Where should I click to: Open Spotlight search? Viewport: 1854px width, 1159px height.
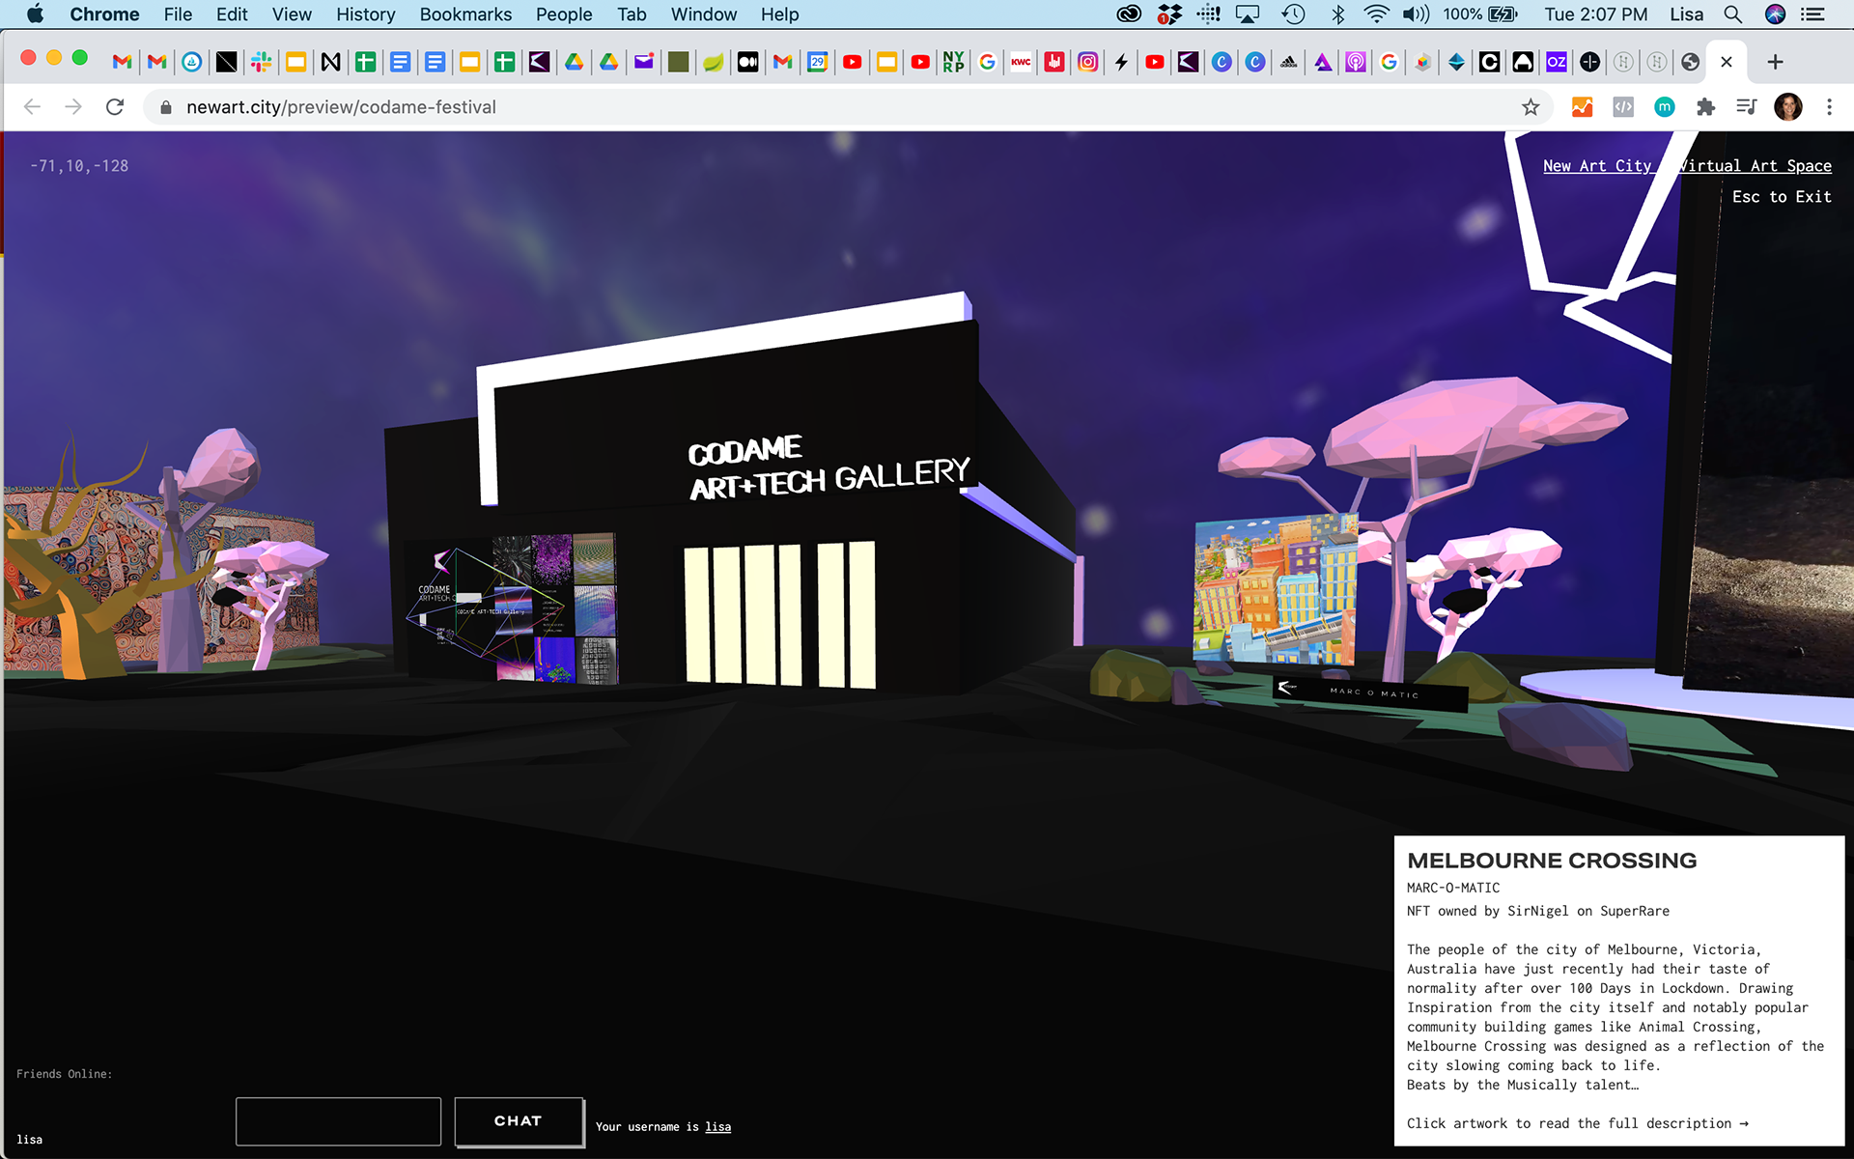(1733, 14)
